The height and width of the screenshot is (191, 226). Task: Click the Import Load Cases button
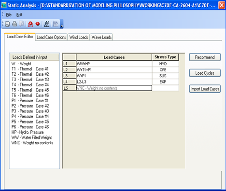[x=205, y=89]
